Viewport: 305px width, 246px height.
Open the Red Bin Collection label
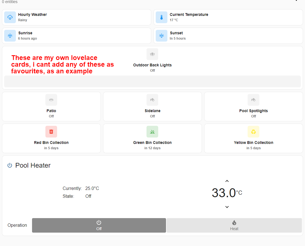coord(51,143)
